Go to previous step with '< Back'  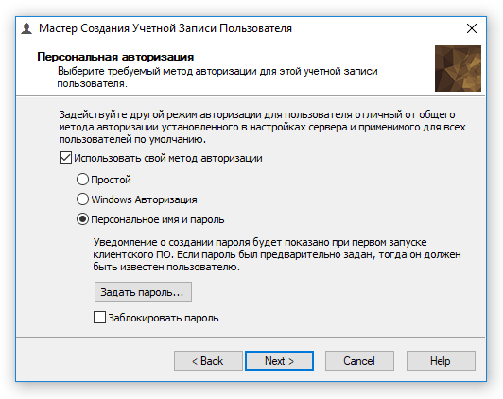coord(208,361)
